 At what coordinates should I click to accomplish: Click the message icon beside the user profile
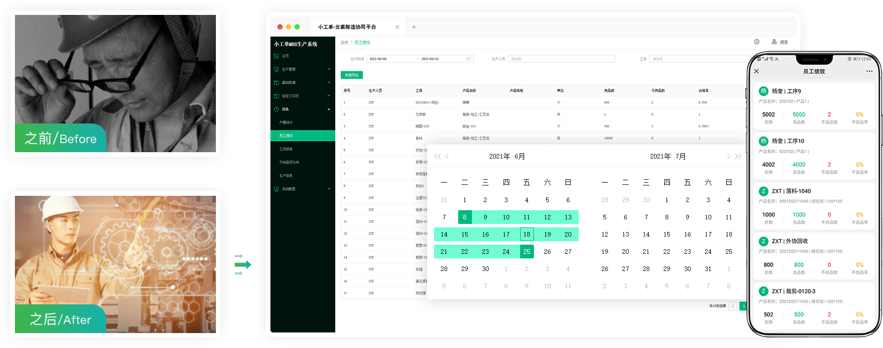pyautogui.click(x=757, y=42)
